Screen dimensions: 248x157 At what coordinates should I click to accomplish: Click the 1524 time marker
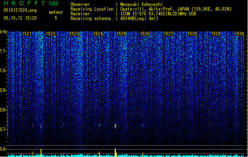pos(98,33)
